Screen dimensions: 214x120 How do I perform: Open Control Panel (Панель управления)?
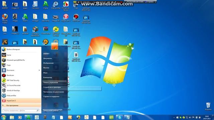[55, 82]
